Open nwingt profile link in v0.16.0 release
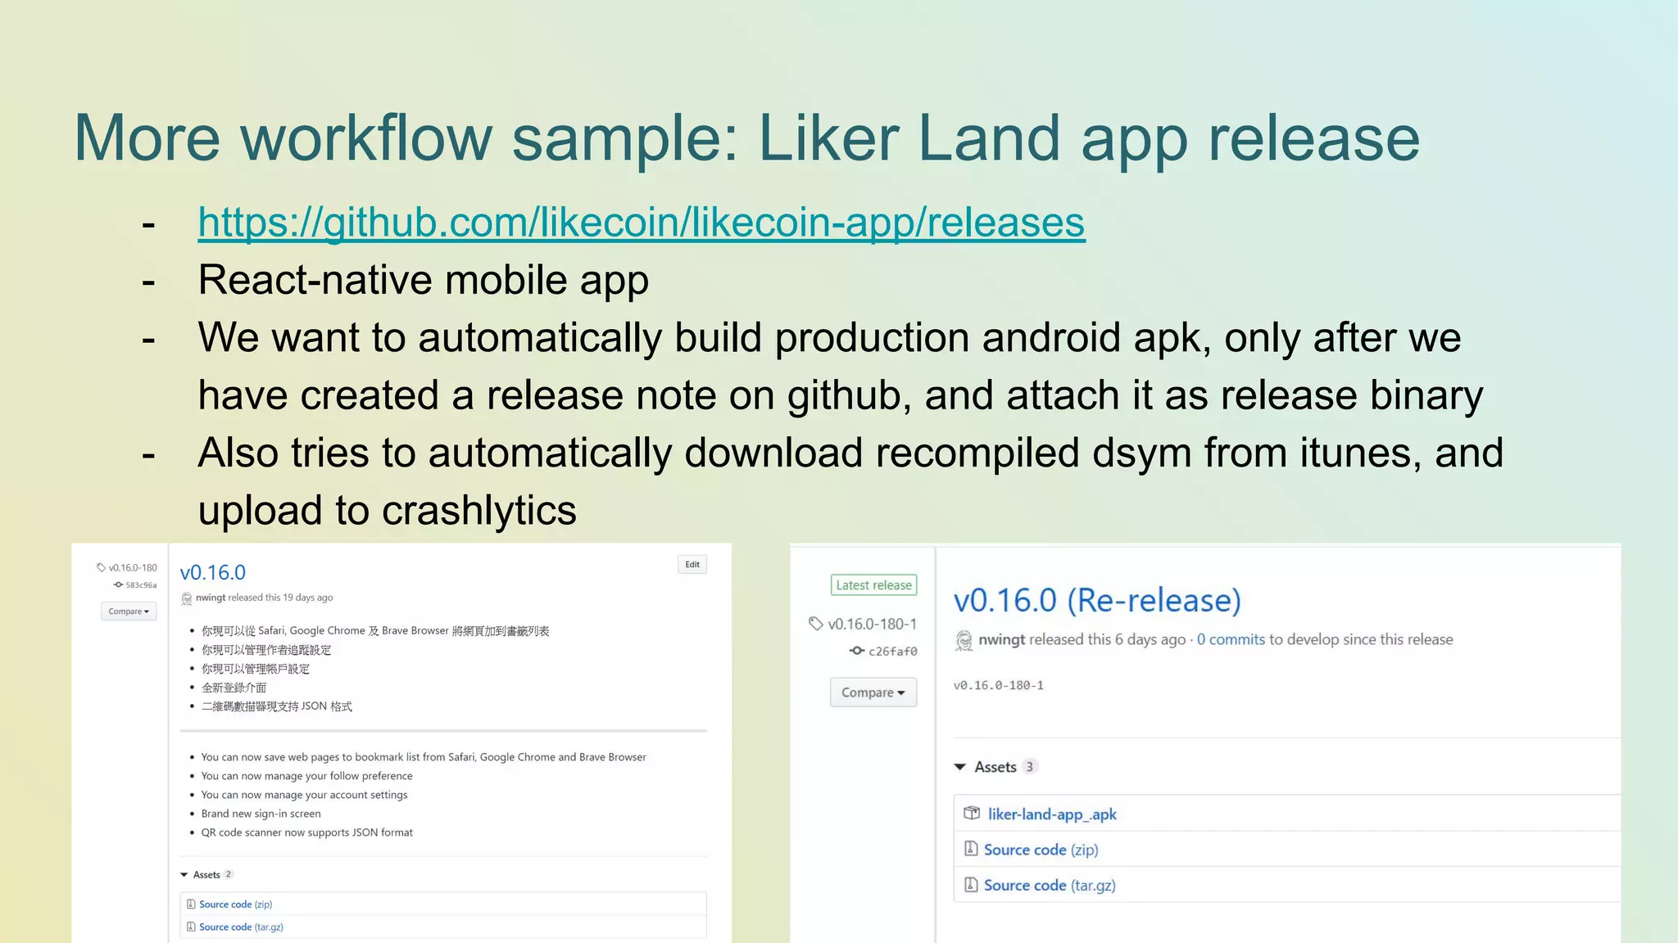Image resolution: width=1678 pixels, height=943 pixels. pyautogui.click(x=211, y=598)
